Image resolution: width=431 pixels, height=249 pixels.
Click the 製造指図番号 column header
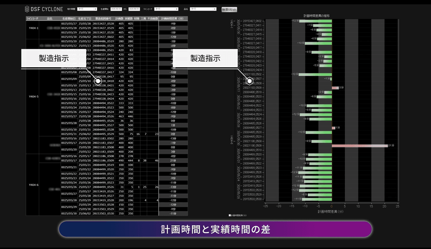click(103, 18)
